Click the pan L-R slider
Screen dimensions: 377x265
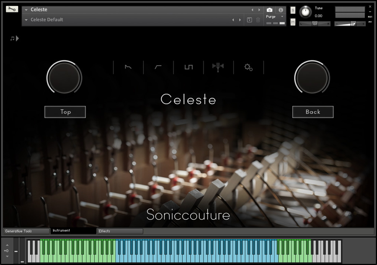pyautogui.click(x=315, y=24)
